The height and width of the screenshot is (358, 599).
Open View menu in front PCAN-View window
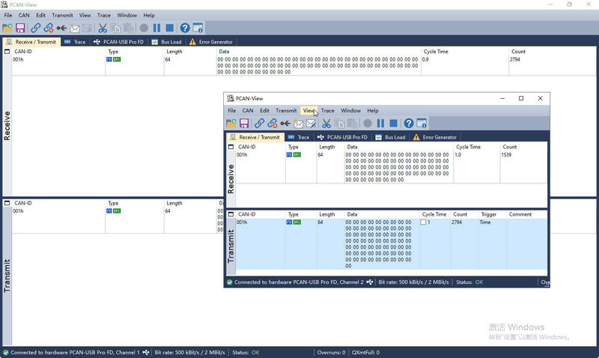click(x=308, y=110)
